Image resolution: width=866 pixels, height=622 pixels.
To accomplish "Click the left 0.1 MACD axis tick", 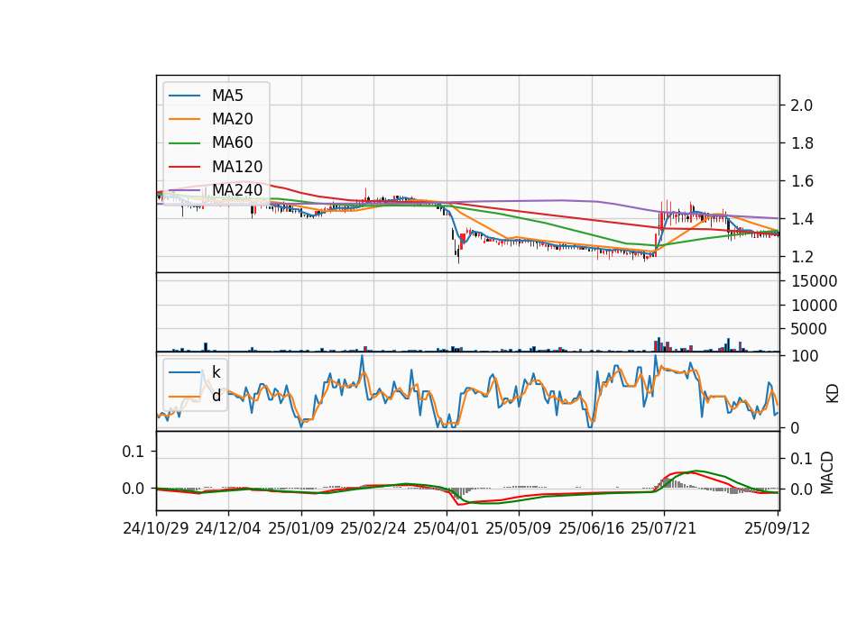I will click(x=133, y=452).
